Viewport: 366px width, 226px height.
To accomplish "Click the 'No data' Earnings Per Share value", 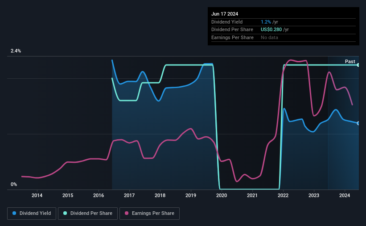I will coord(269,37).
